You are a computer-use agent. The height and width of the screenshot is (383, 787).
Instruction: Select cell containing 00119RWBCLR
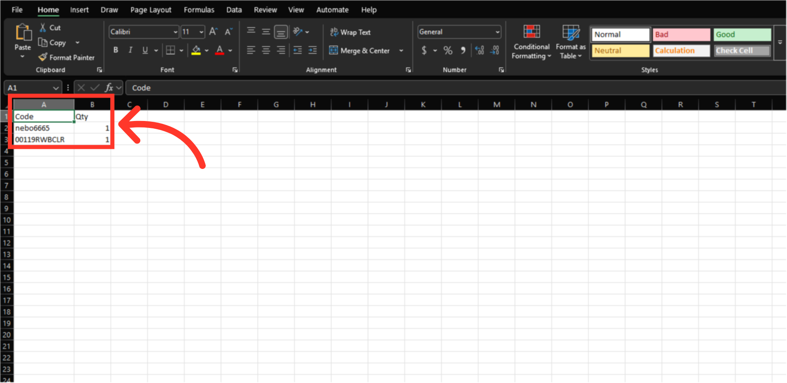[44, 139]
